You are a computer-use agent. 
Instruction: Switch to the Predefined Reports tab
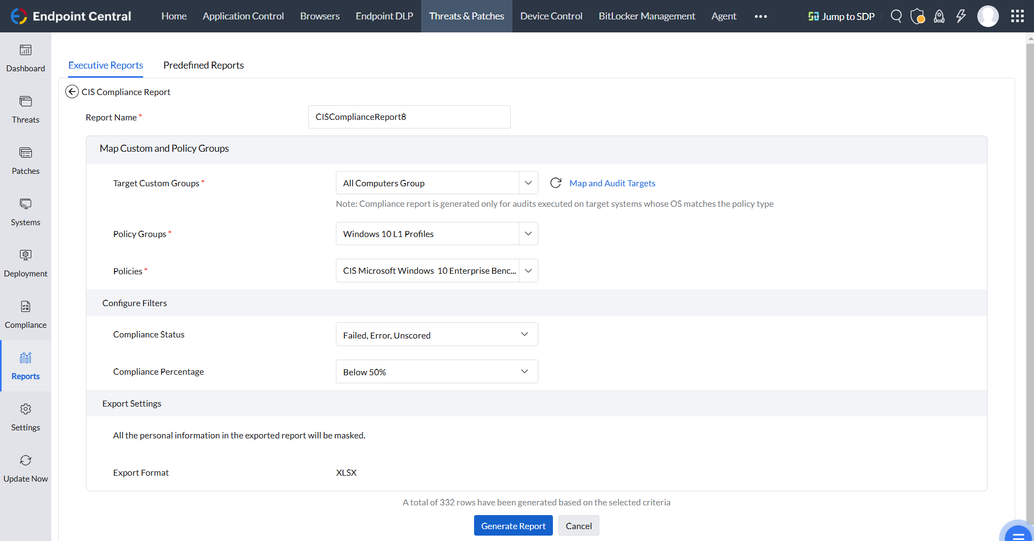(204, 65)
